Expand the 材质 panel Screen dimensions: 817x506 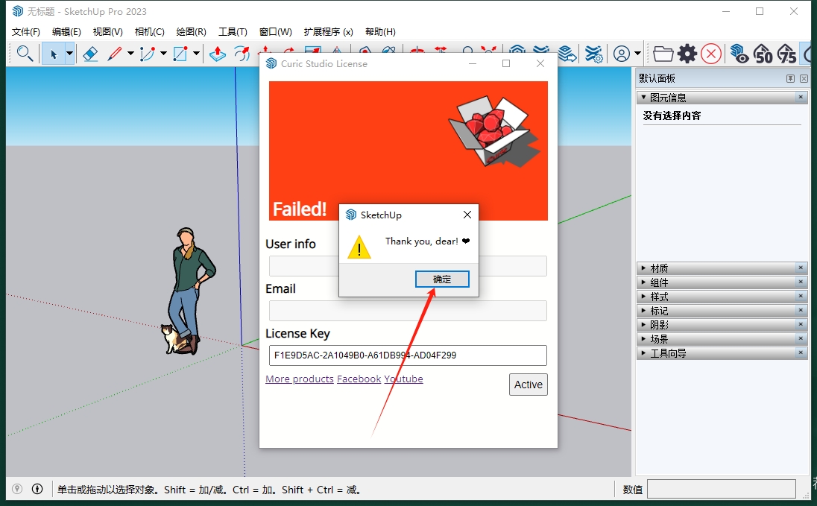(x=643, y=268)
